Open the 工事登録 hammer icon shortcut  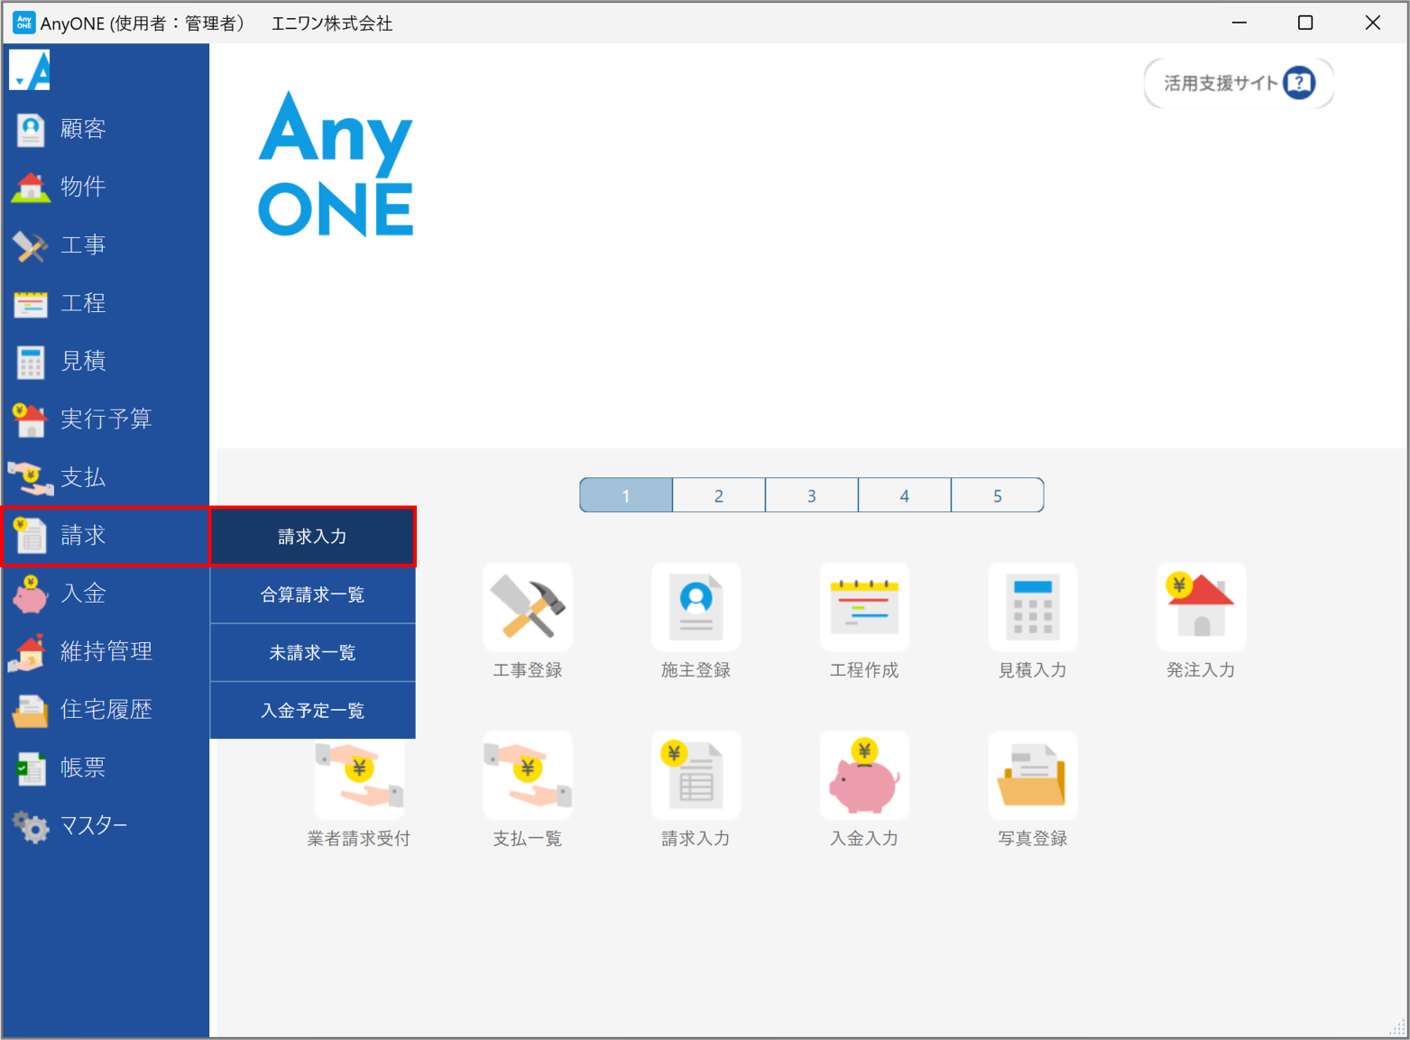tap(528, 607)
